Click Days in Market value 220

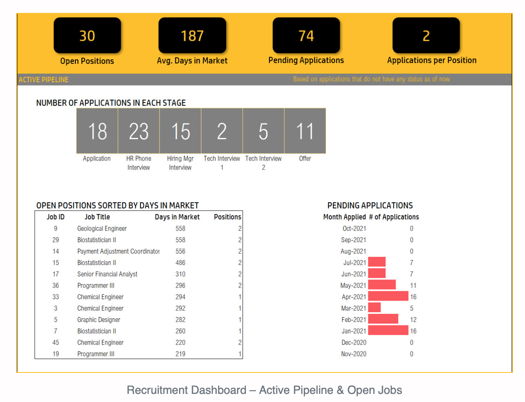click(x=180, y=343)
